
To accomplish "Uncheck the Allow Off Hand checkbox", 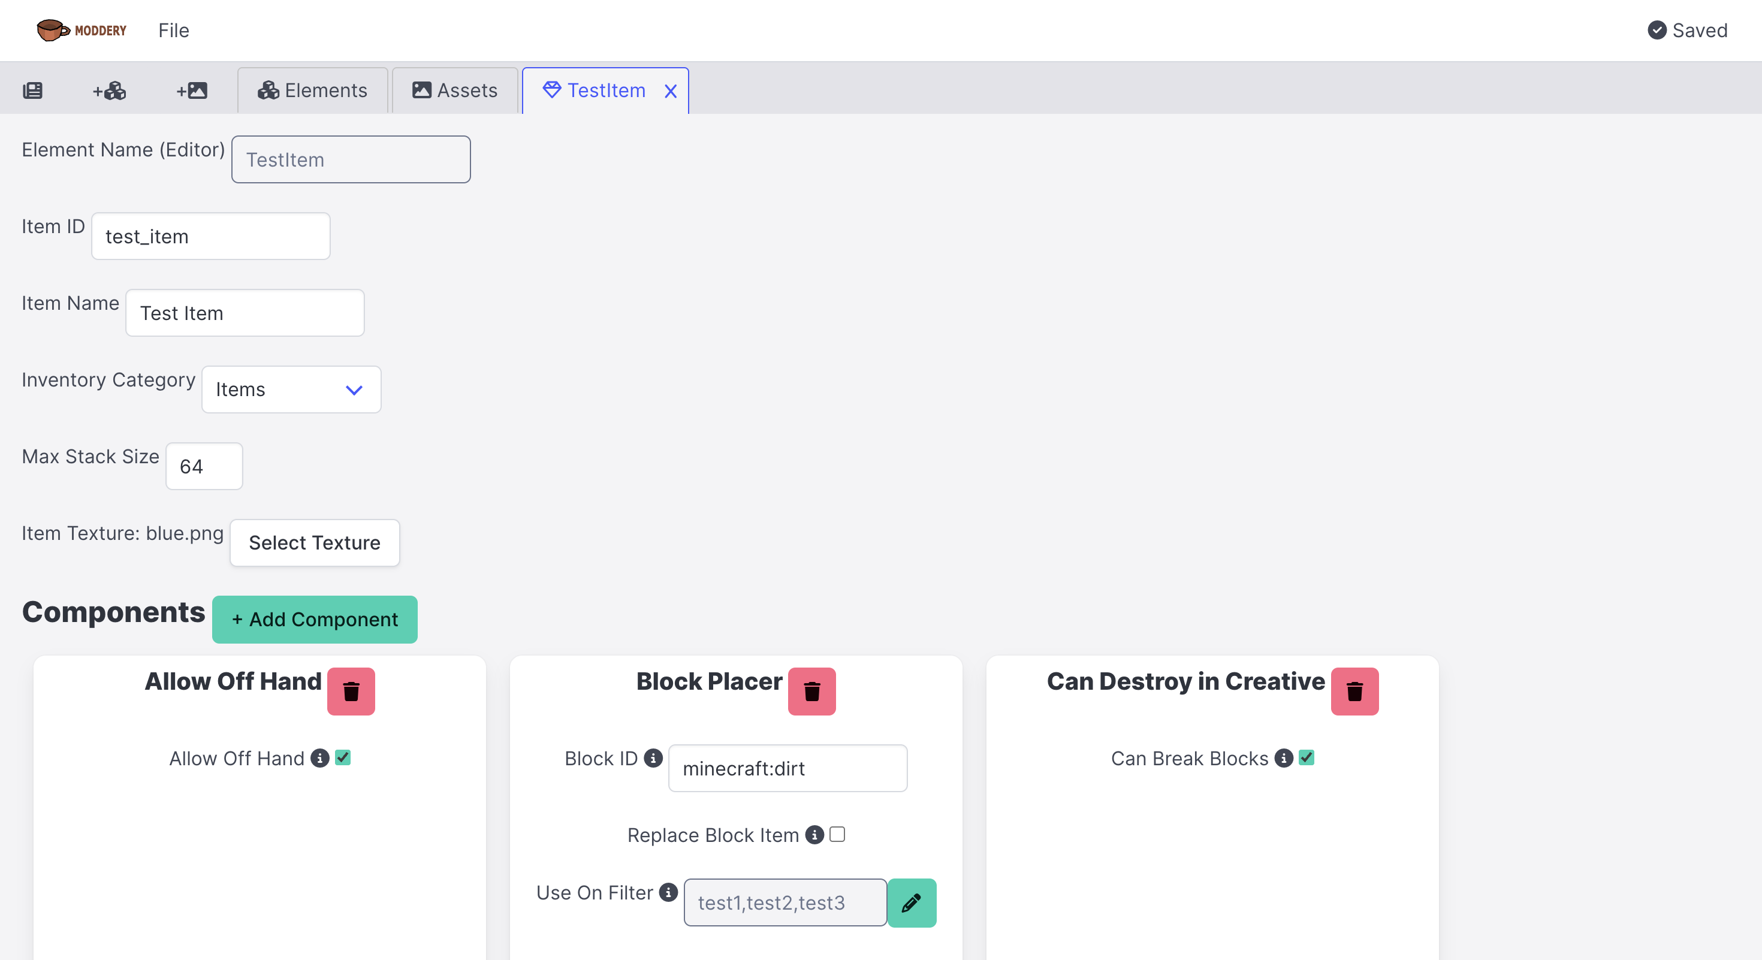I will [x=343, y=757].
